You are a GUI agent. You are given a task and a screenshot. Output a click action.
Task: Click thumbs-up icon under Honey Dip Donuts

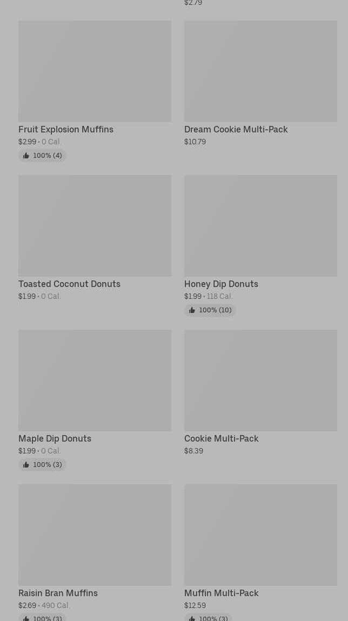(192, 310)
